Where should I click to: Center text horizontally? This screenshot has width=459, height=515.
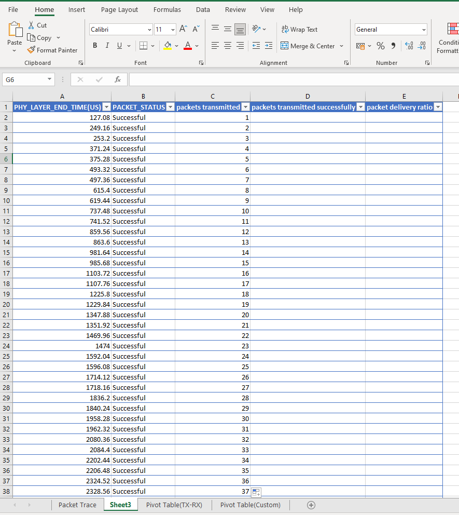coord(228,45)
